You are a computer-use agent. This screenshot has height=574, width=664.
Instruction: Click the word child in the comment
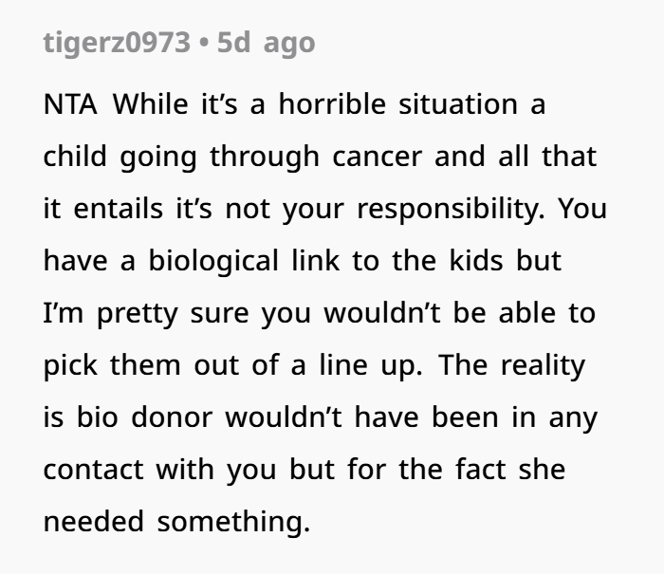[75, 157]
